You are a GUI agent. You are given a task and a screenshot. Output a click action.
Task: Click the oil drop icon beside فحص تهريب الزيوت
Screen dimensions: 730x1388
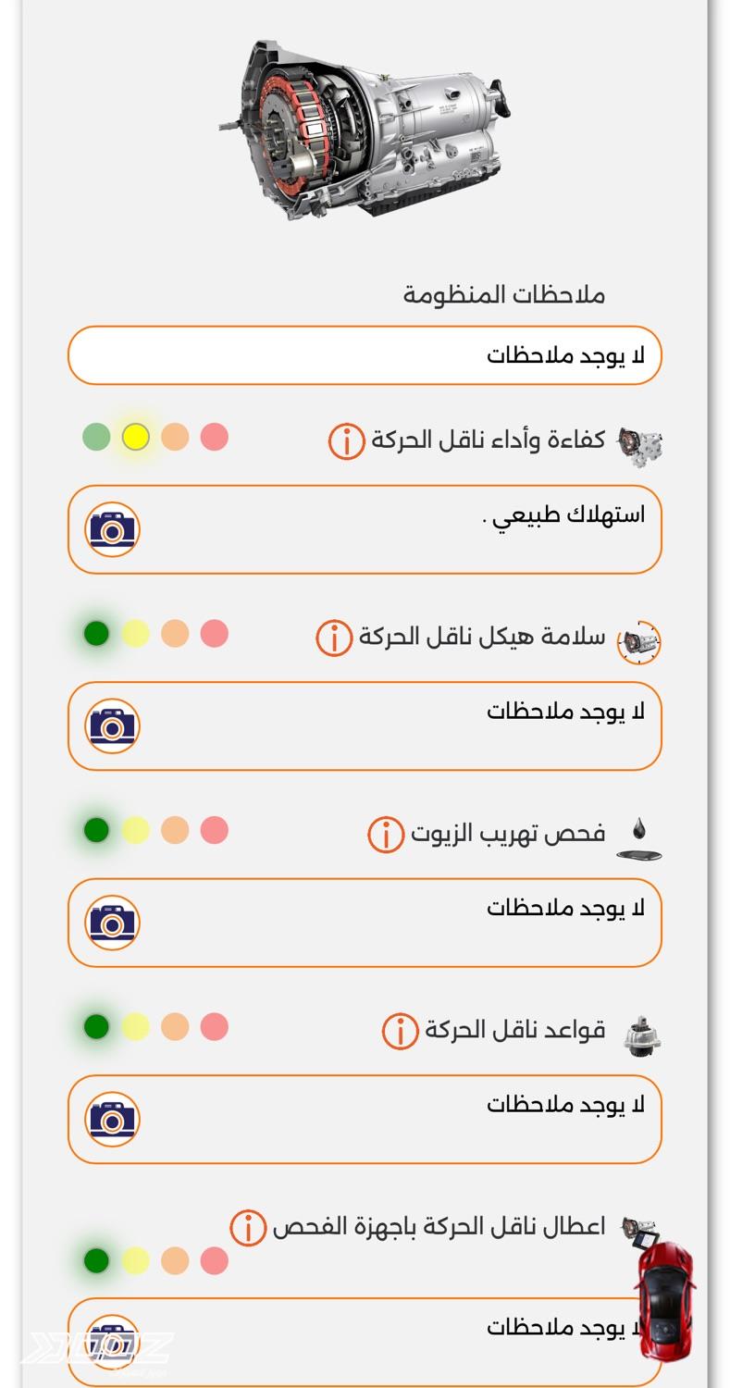click(638, 838)
